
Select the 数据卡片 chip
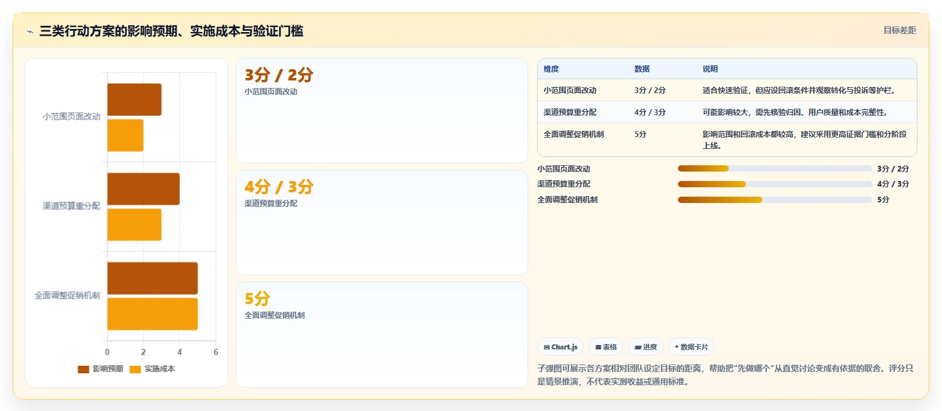(691, 347)
